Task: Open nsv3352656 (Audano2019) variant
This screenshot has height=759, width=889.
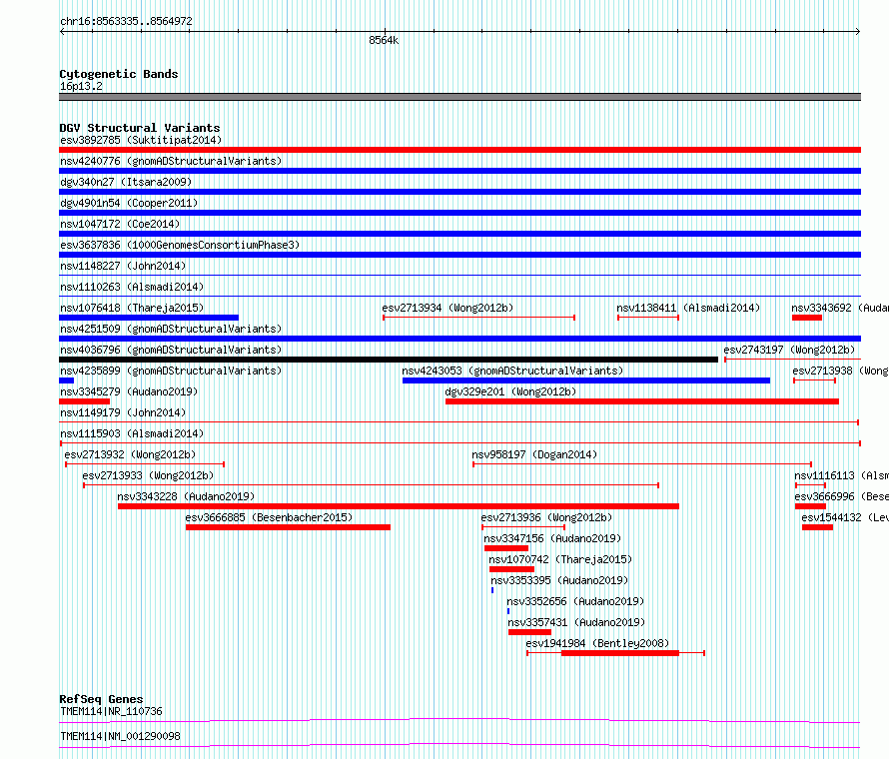Action: tap(575, 601)
